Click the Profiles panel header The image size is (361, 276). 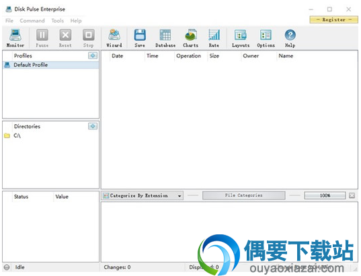(x=23, y=56)
